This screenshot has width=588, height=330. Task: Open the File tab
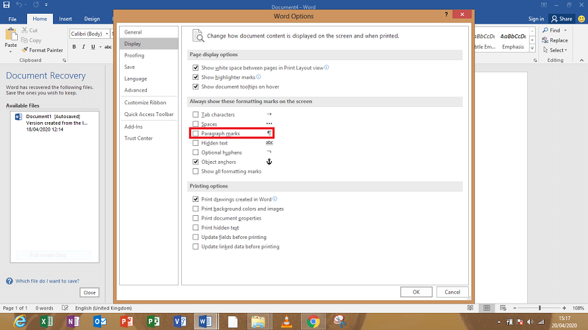tap(13, 18)
